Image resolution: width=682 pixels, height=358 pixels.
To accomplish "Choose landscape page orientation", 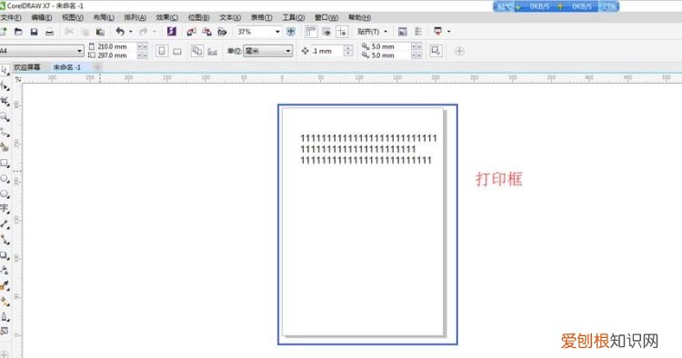I will 177,51.
